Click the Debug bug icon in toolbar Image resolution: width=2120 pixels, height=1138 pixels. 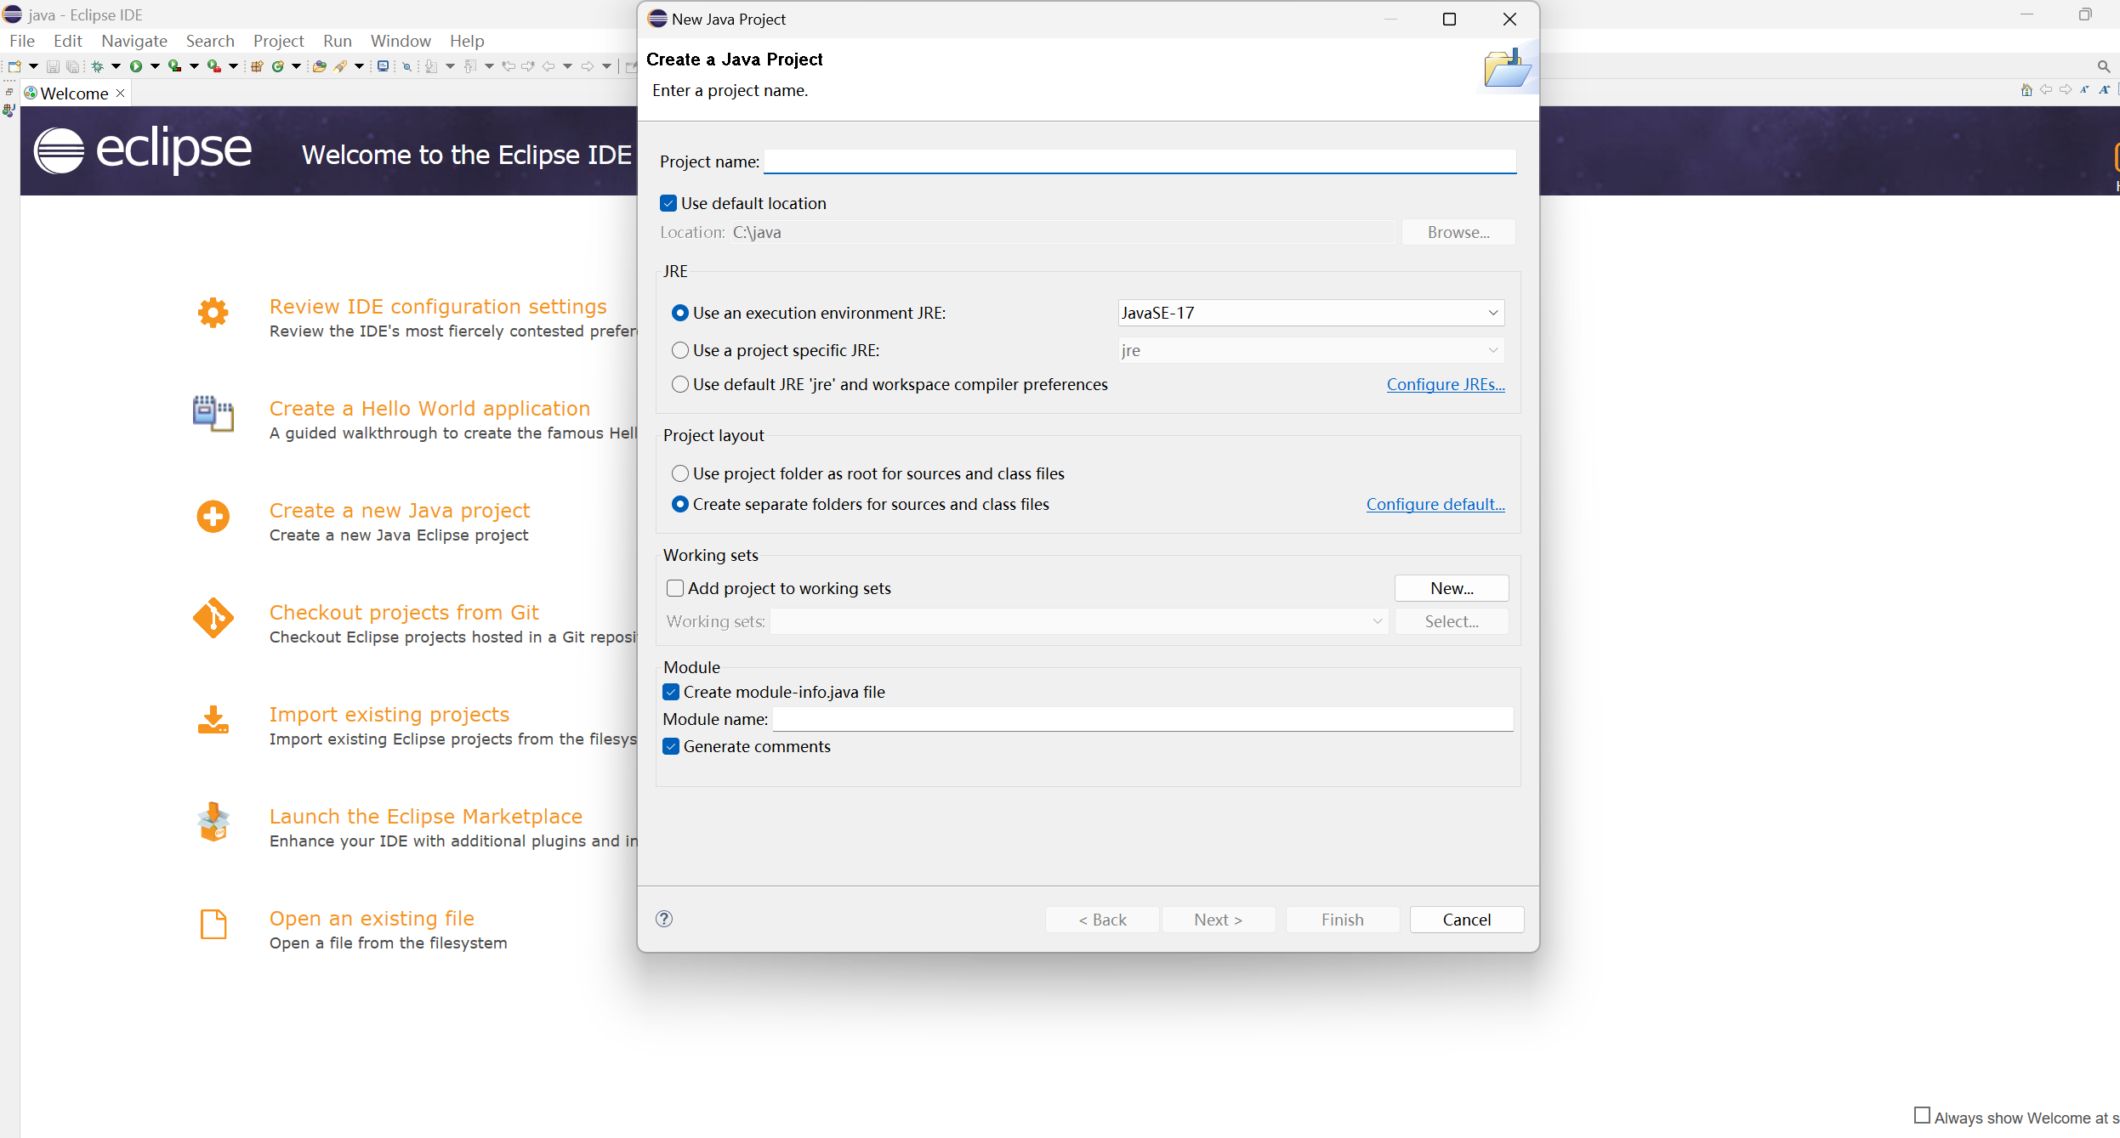click(x=98, y=66)
